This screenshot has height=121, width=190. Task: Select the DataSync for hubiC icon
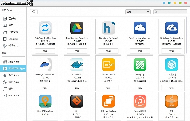(x=108, y=28)
